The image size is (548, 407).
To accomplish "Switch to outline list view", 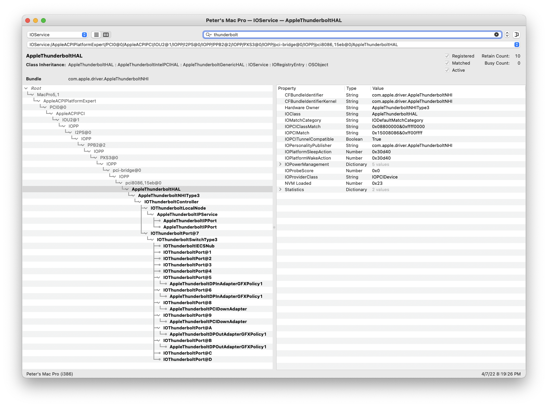I will click(x=96, y=35).
